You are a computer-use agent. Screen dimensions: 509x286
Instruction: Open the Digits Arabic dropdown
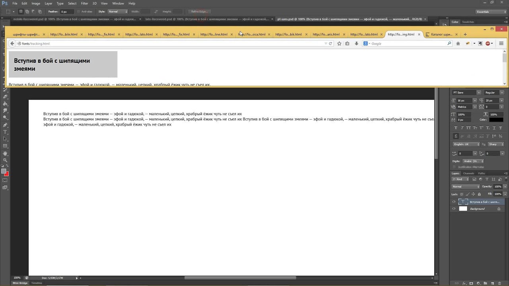pos(473,161)
